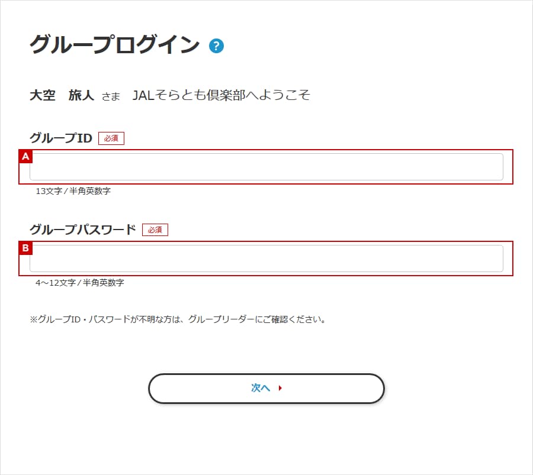This screenshot has height=475, width=533.
Task: Click the ※ mark starting the note
Action: click(34, 319)
